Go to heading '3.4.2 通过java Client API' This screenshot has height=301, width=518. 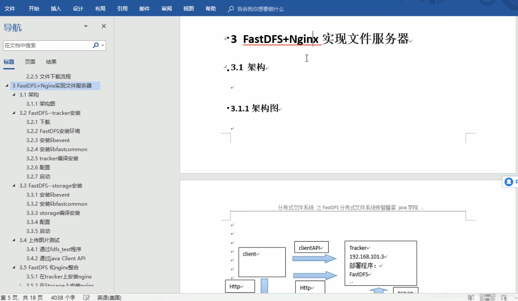tap(56, 258)
